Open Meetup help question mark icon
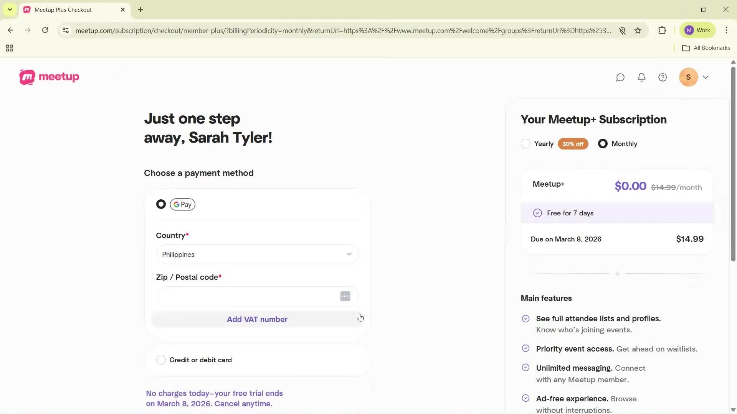 [663, 77]
